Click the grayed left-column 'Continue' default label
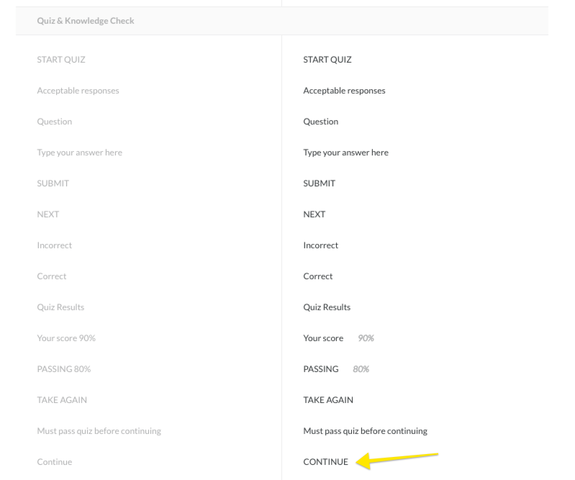575x480 pixels. (54, 462)
